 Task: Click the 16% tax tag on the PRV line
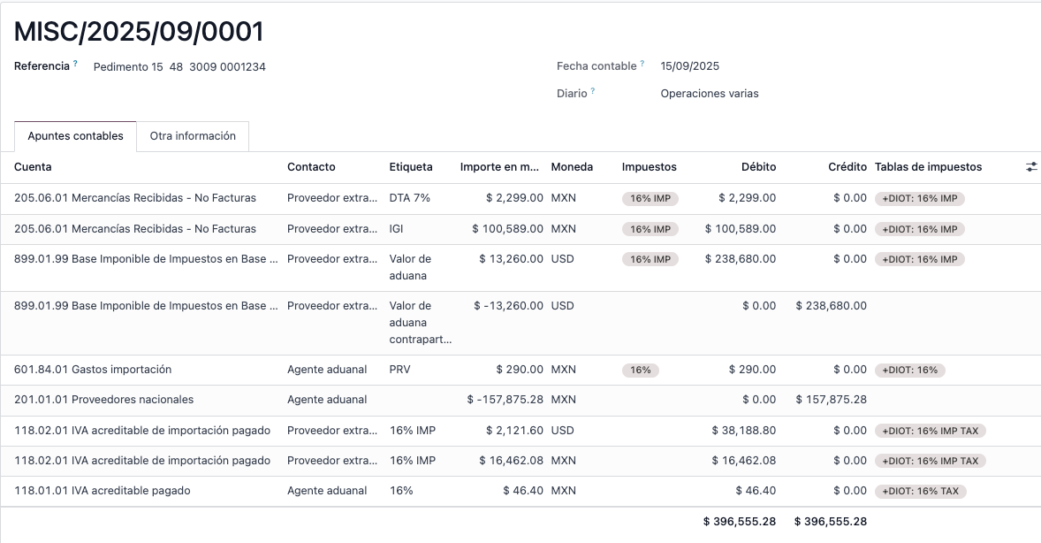coord(641,370)
